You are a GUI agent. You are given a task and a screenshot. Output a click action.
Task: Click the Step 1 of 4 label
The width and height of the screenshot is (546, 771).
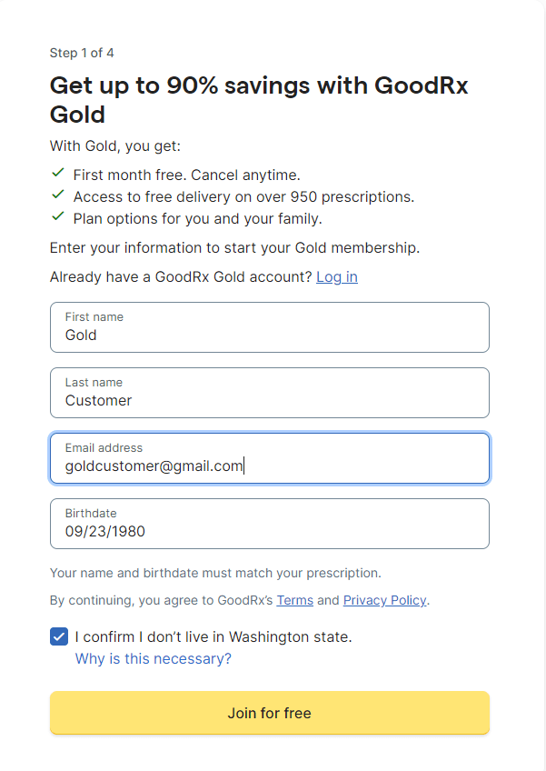click(x=82, y=53)
